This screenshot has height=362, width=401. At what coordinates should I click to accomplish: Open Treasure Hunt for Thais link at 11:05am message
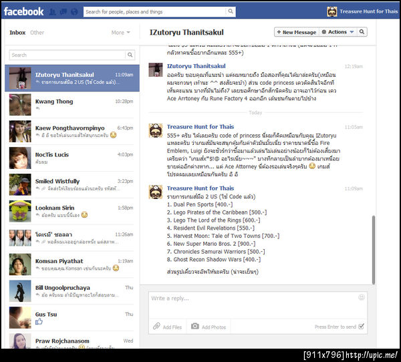point(200,126)
